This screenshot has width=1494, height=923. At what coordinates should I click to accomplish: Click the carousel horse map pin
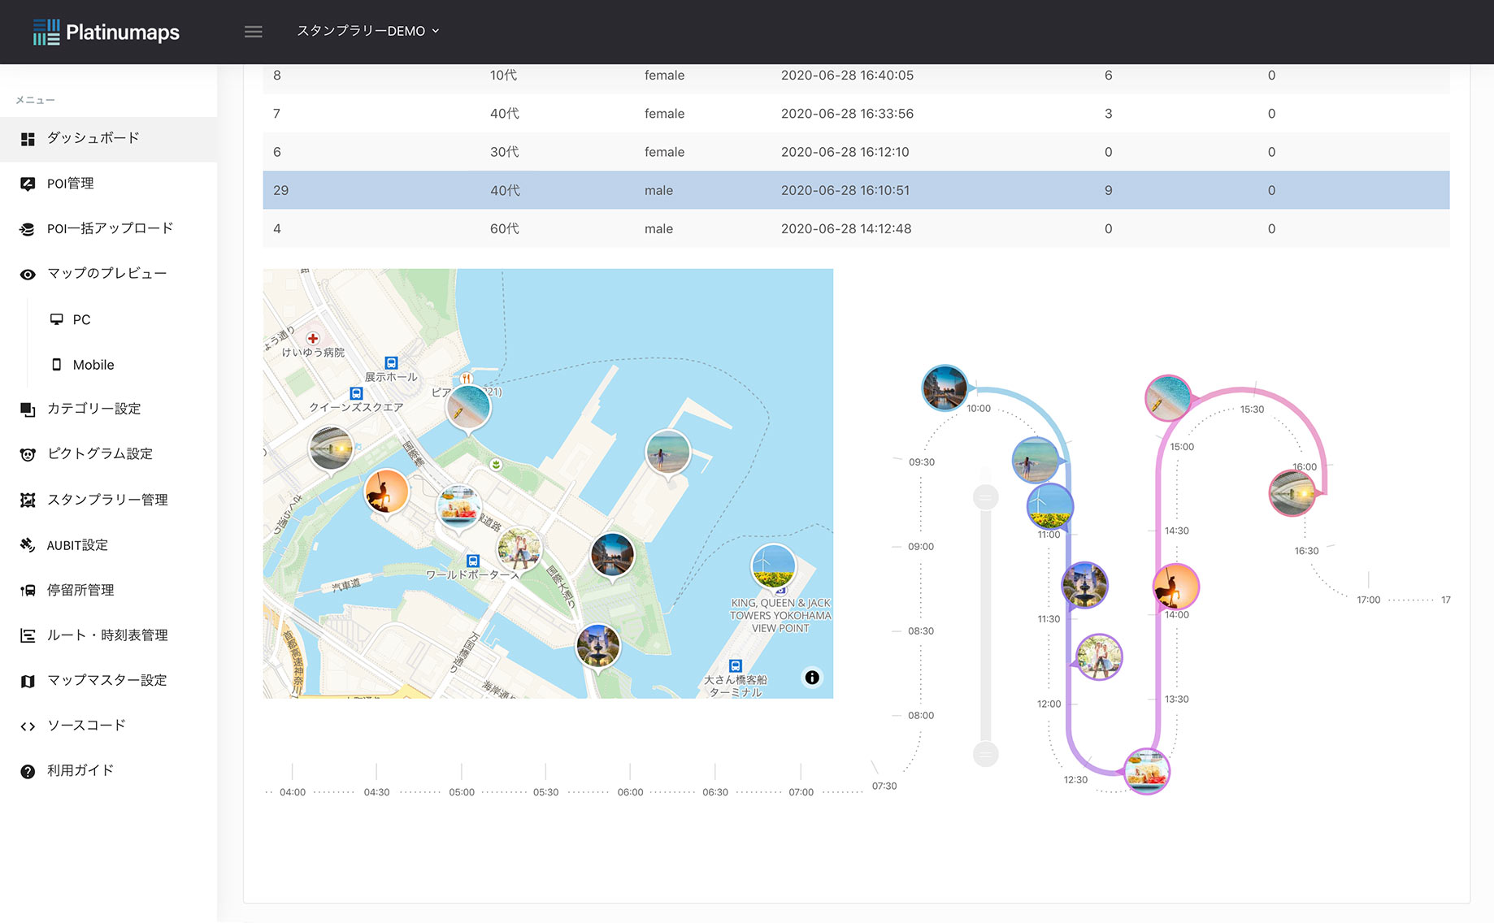click(386, 491)
